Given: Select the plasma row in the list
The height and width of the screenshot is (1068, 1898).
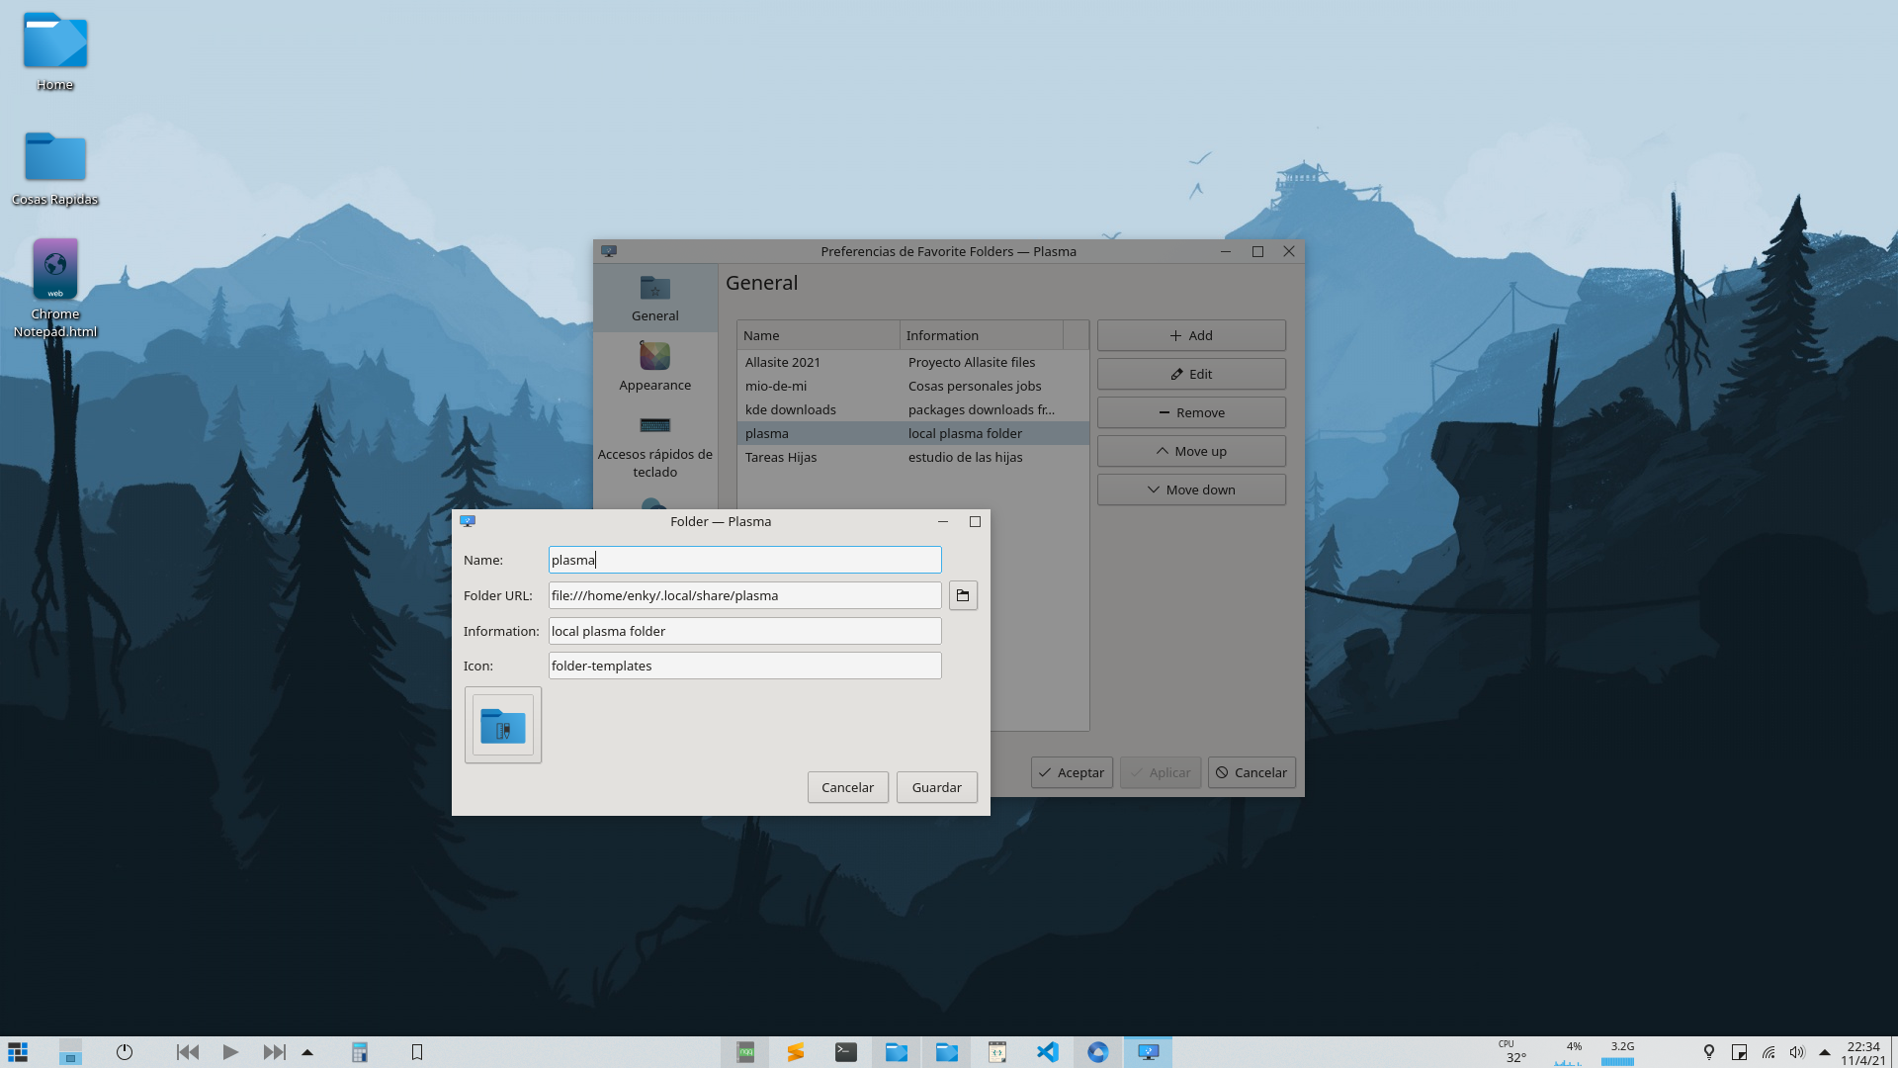Looking at the screenshot, I should 913,433.
